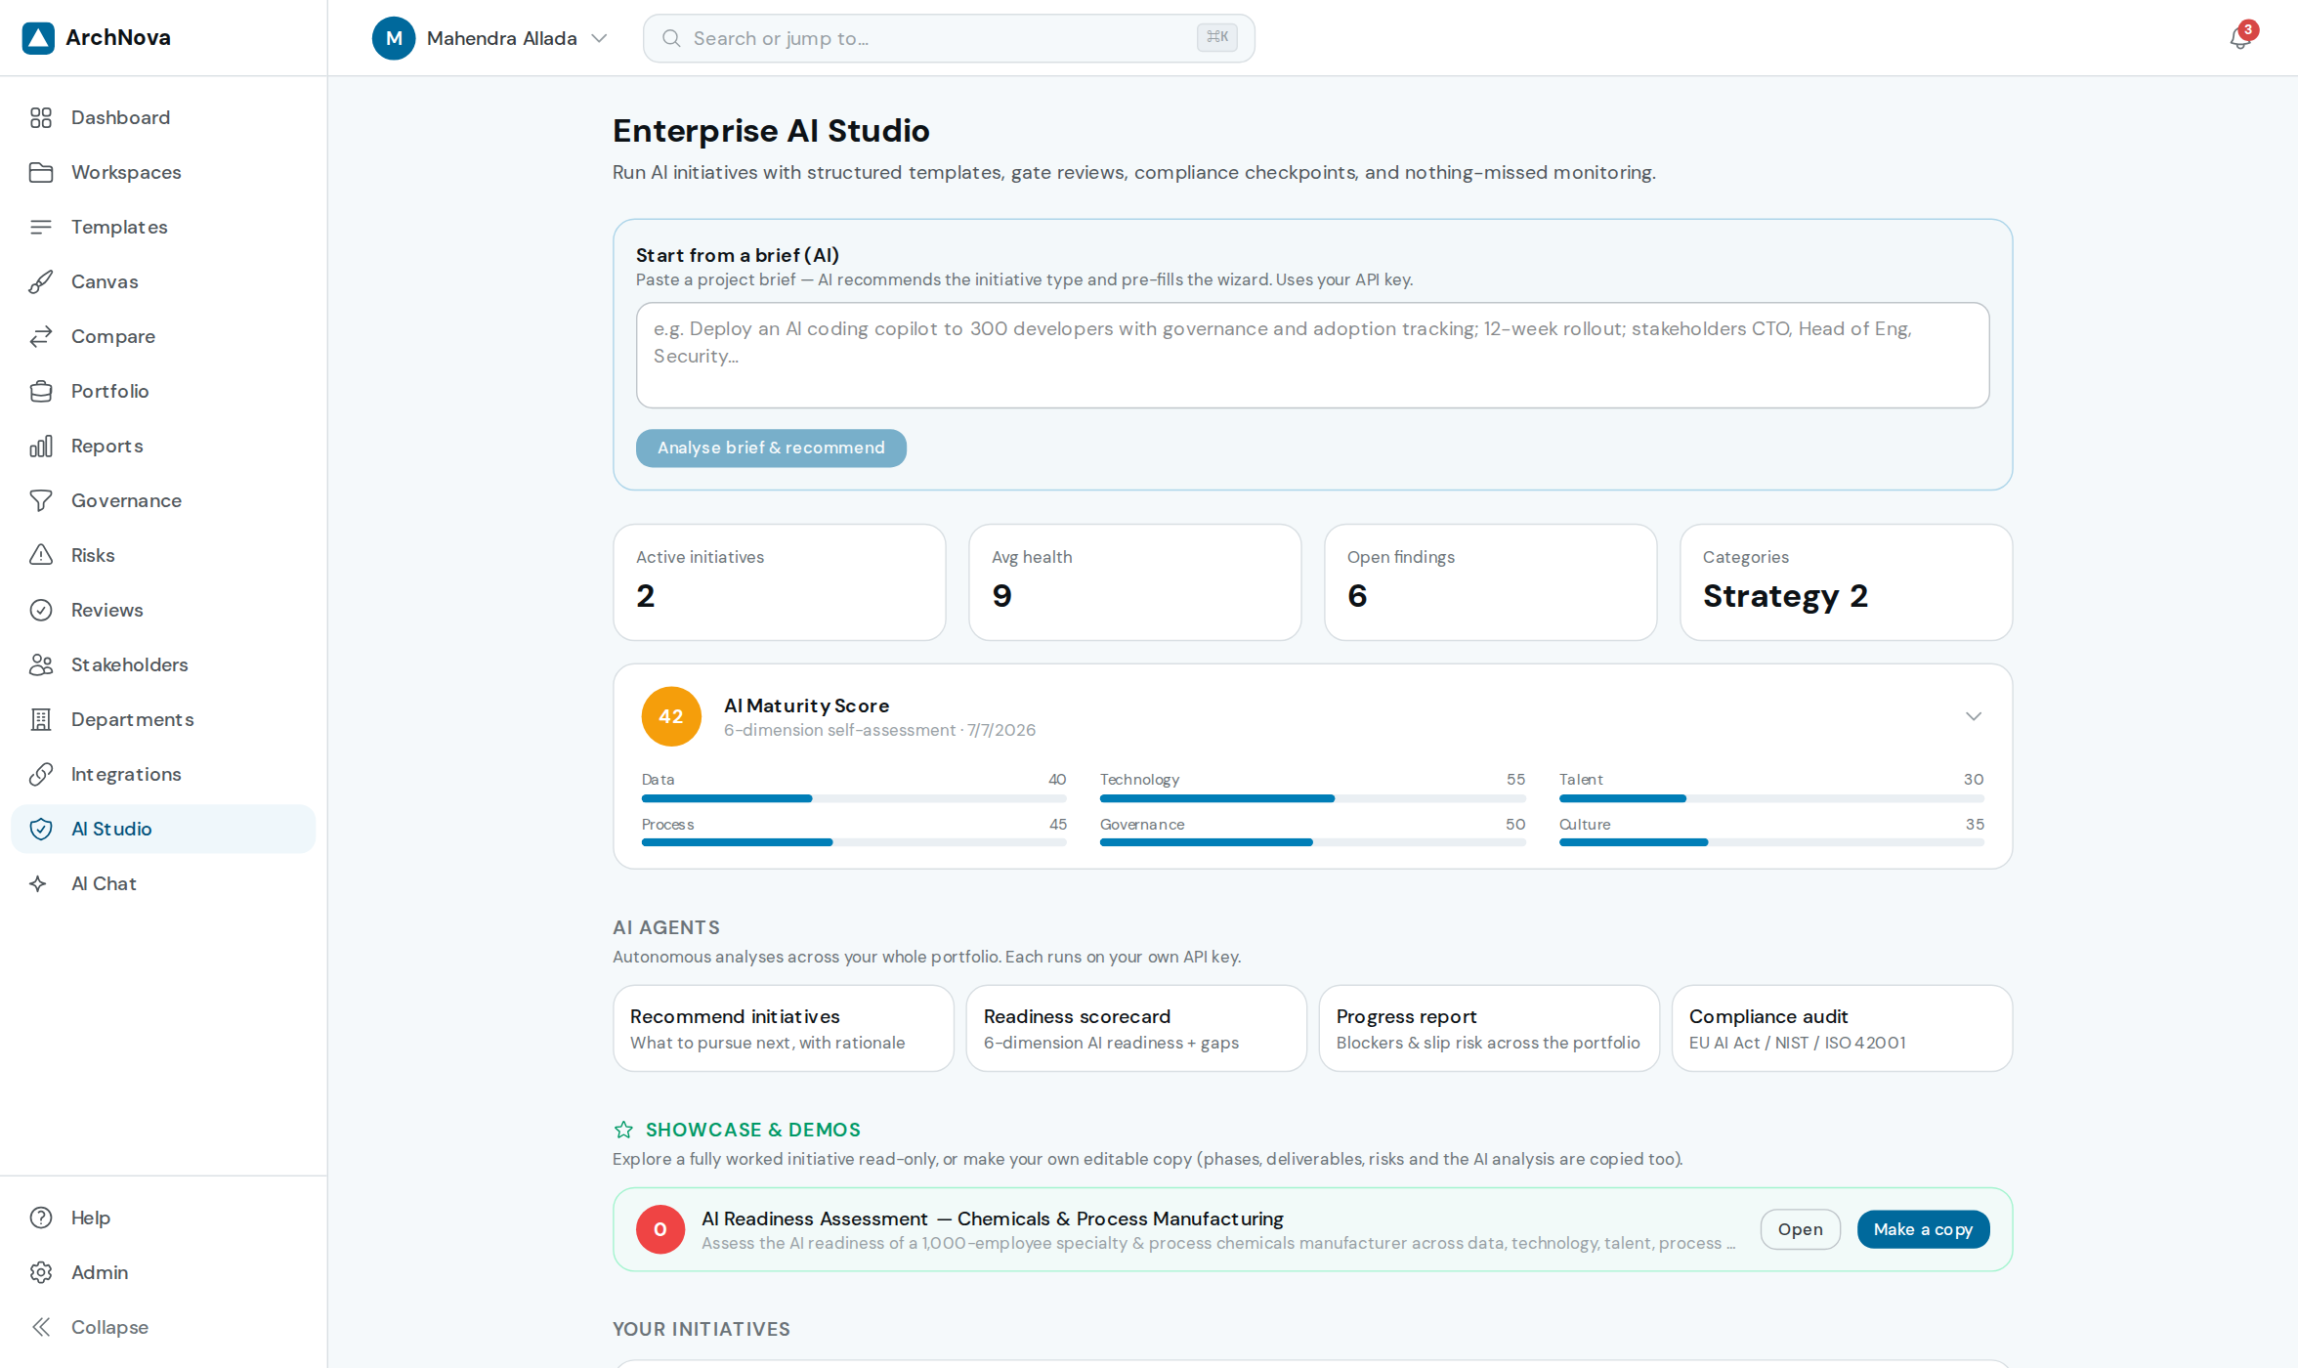Click the AI Readiness Assessment title text
This screenshot has height=1368, width=2298.
993,1218
